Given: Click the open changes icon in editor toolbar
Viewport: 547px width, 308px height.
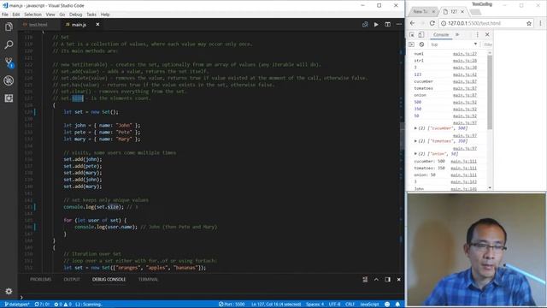Looking at the screenshot, I should click(x=365, y=25).
